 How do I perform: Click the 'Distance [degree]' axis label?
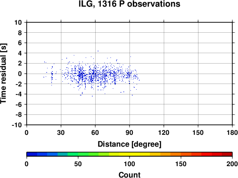tap(129, 144)
